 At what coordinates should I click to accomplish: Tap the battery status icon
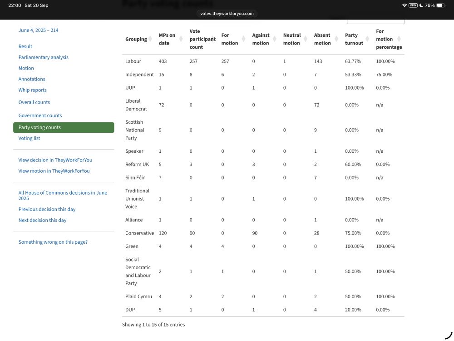click(x=441, y=5)
